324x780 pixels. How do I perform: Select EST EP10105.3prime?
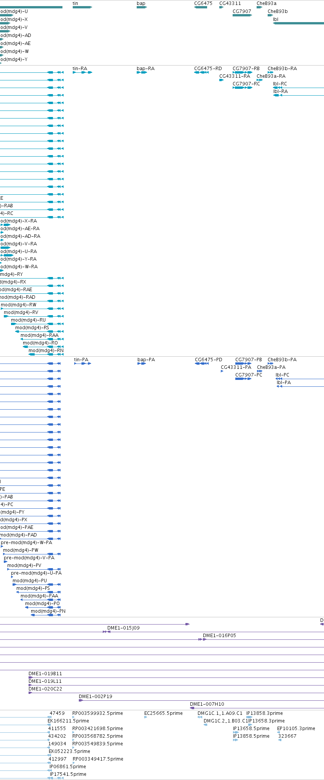(279, 732)
